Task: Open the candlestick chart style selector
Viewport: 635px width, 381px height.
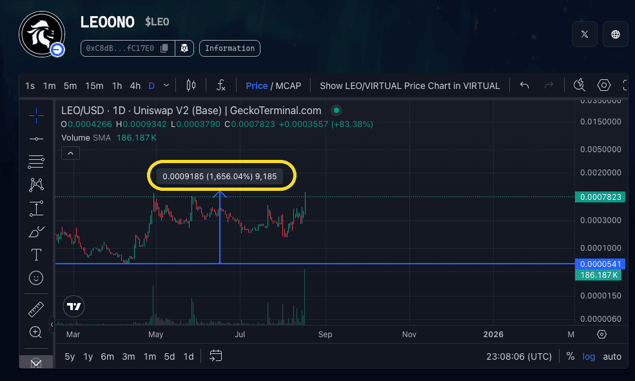Action: pyautogui.click(x=190, y=85)
